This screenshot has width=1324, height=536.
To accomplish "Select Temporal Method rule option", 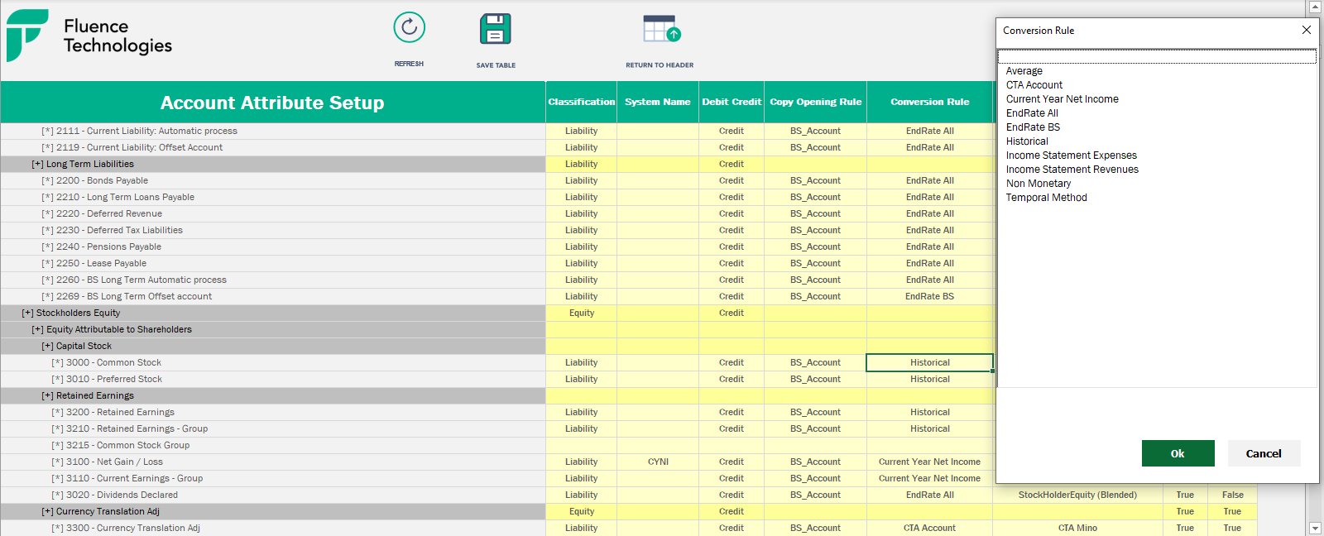I will (x=1046, y=198).
